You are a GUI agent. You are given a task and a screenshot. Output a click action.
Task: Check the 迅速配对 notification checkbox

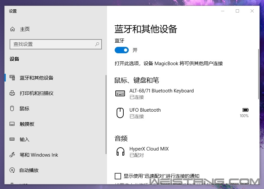pyautogui.click(x=118, y=176)
